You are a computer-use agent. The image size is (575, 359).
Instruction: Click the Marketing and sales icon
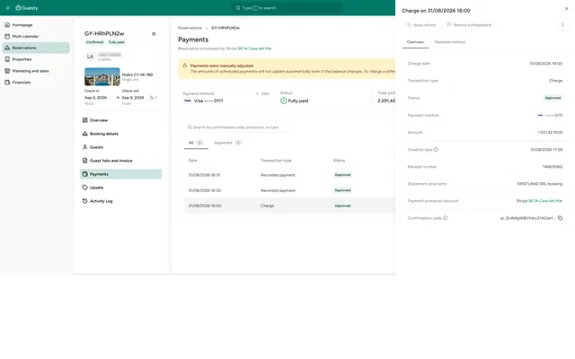pyautogui.click(x=7, y=71)
